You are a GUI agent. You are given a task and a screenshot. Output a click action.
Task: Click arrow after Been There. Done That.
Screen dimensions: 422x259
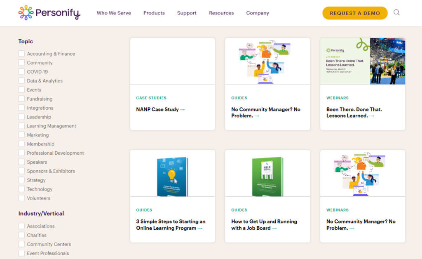372,116
